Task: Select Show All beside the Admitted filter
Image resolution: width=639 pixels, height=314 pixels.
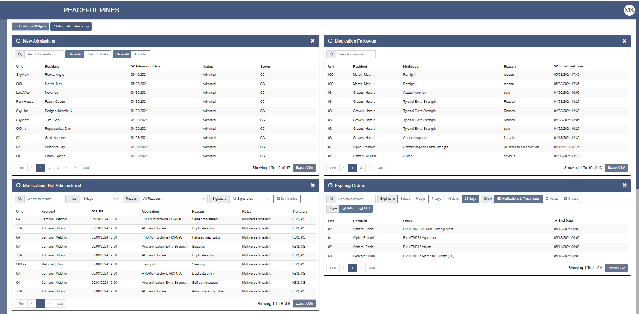Action: tap(122, 54)
